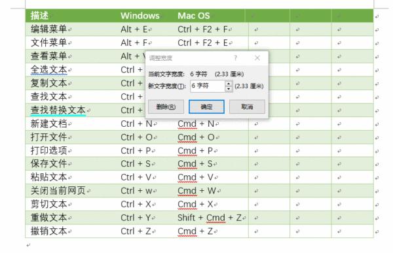This screenshot has width=393, height=253.
Task: Click the 全选文本 cell
Action: [48, 69]
